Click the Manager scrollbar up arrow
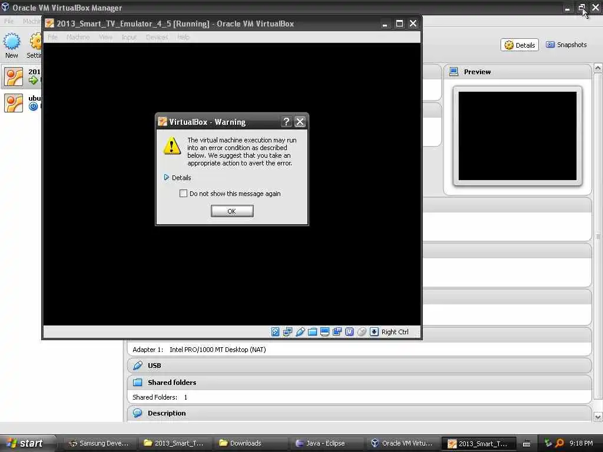Screen dimensions: 603x452 [598, 68]
